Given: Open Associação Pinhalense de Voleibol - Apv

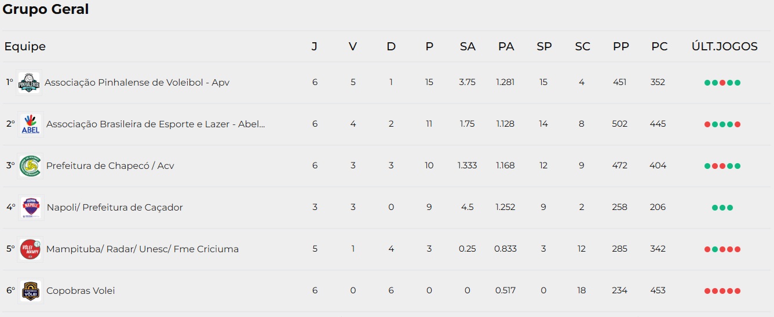Looking at the screenshot, I should (137, 82).
